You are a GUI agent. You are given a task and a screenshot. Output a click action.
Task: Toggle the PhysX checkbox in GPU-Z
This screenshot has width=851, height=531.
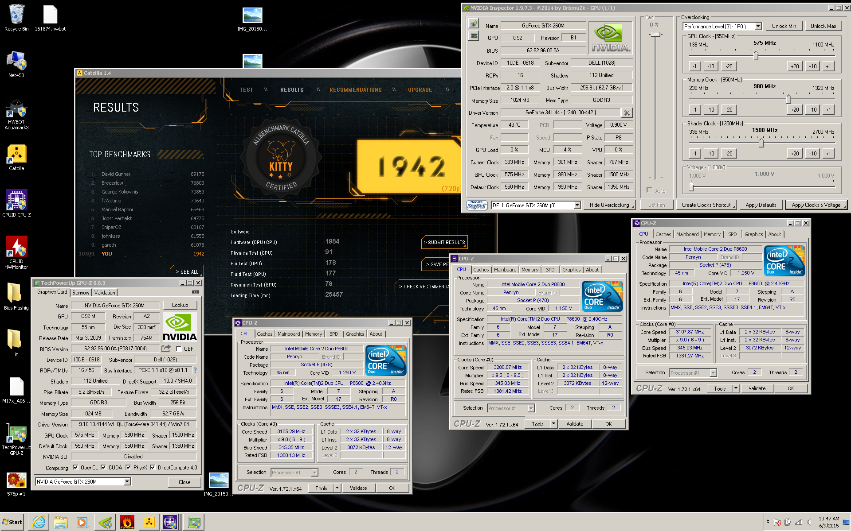click(128, 467)
